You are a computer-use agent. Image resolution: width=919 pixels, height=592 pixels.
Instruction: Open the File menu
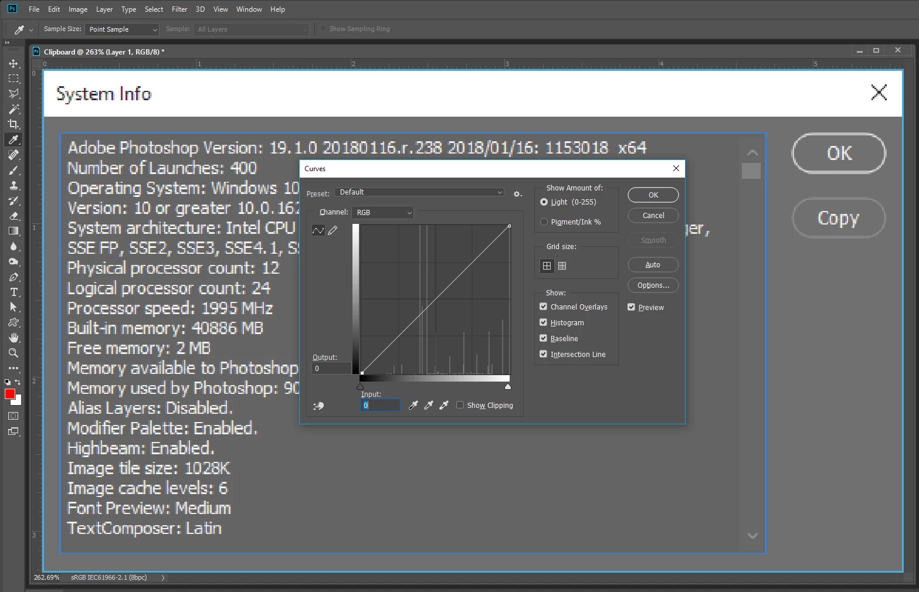[x=34, y=9]
